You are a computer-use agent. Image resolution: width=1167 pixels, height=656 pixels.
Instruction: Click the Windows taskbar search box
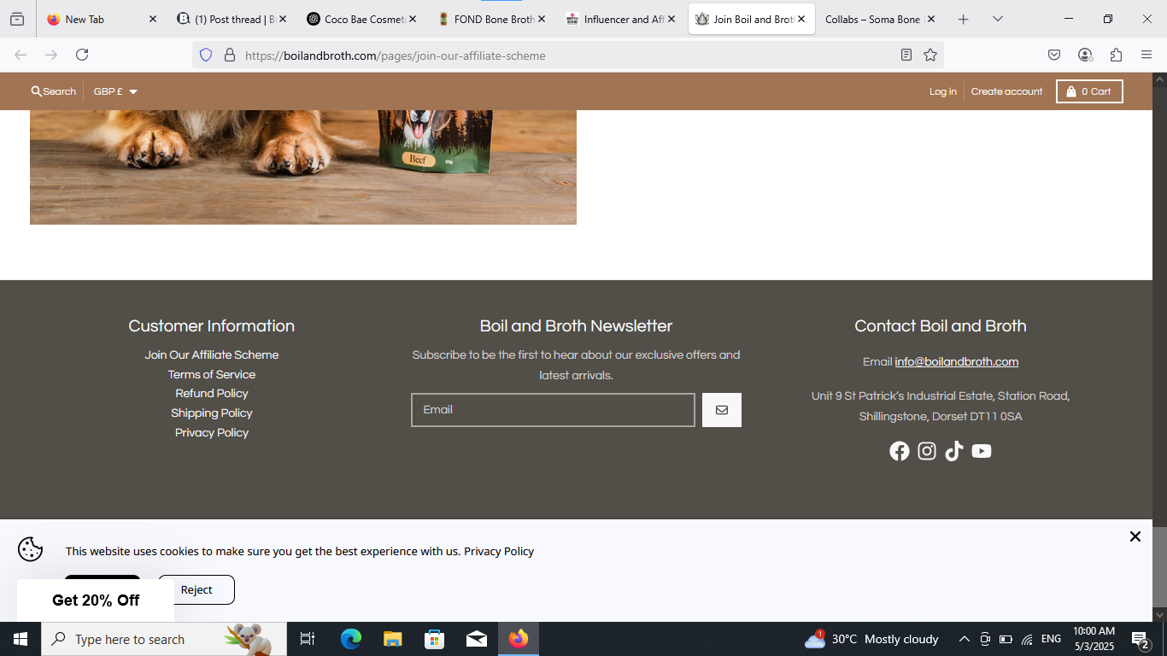[x=164, y=639]
